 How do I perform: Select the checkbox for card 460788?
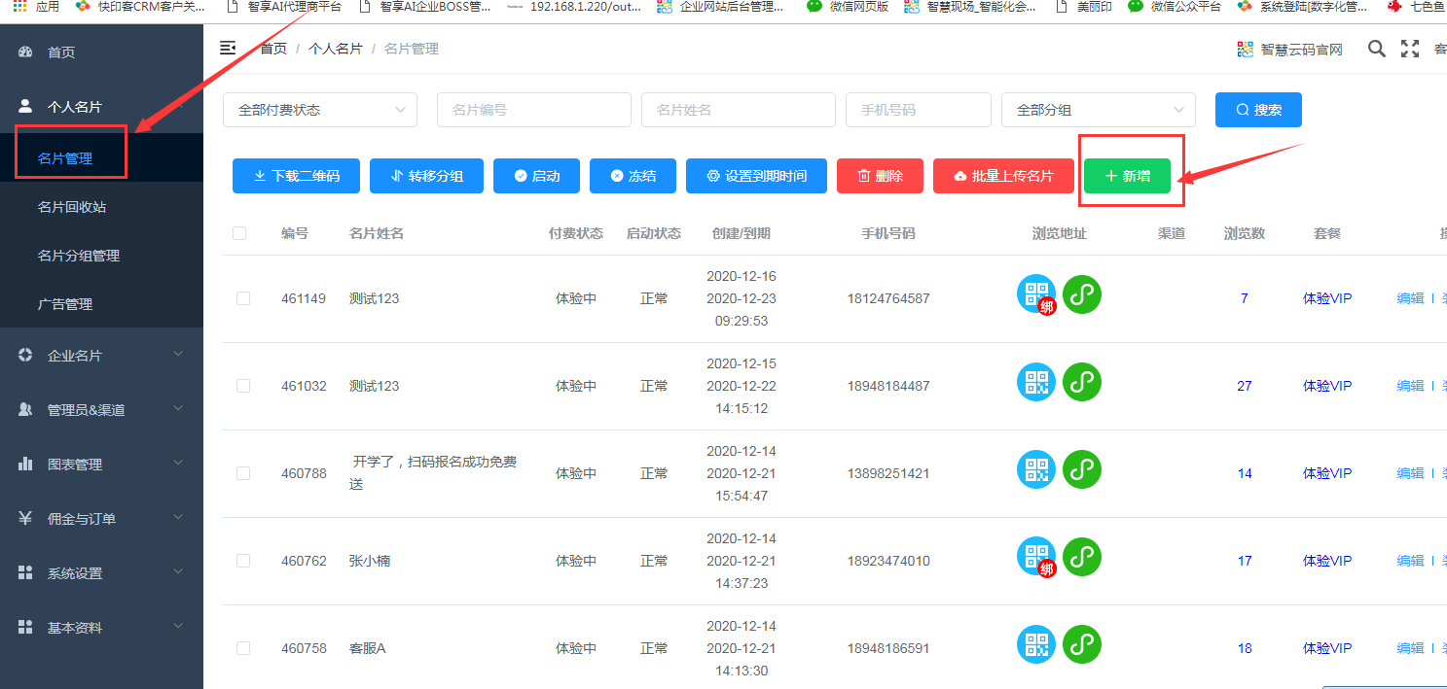pos(243,473)
